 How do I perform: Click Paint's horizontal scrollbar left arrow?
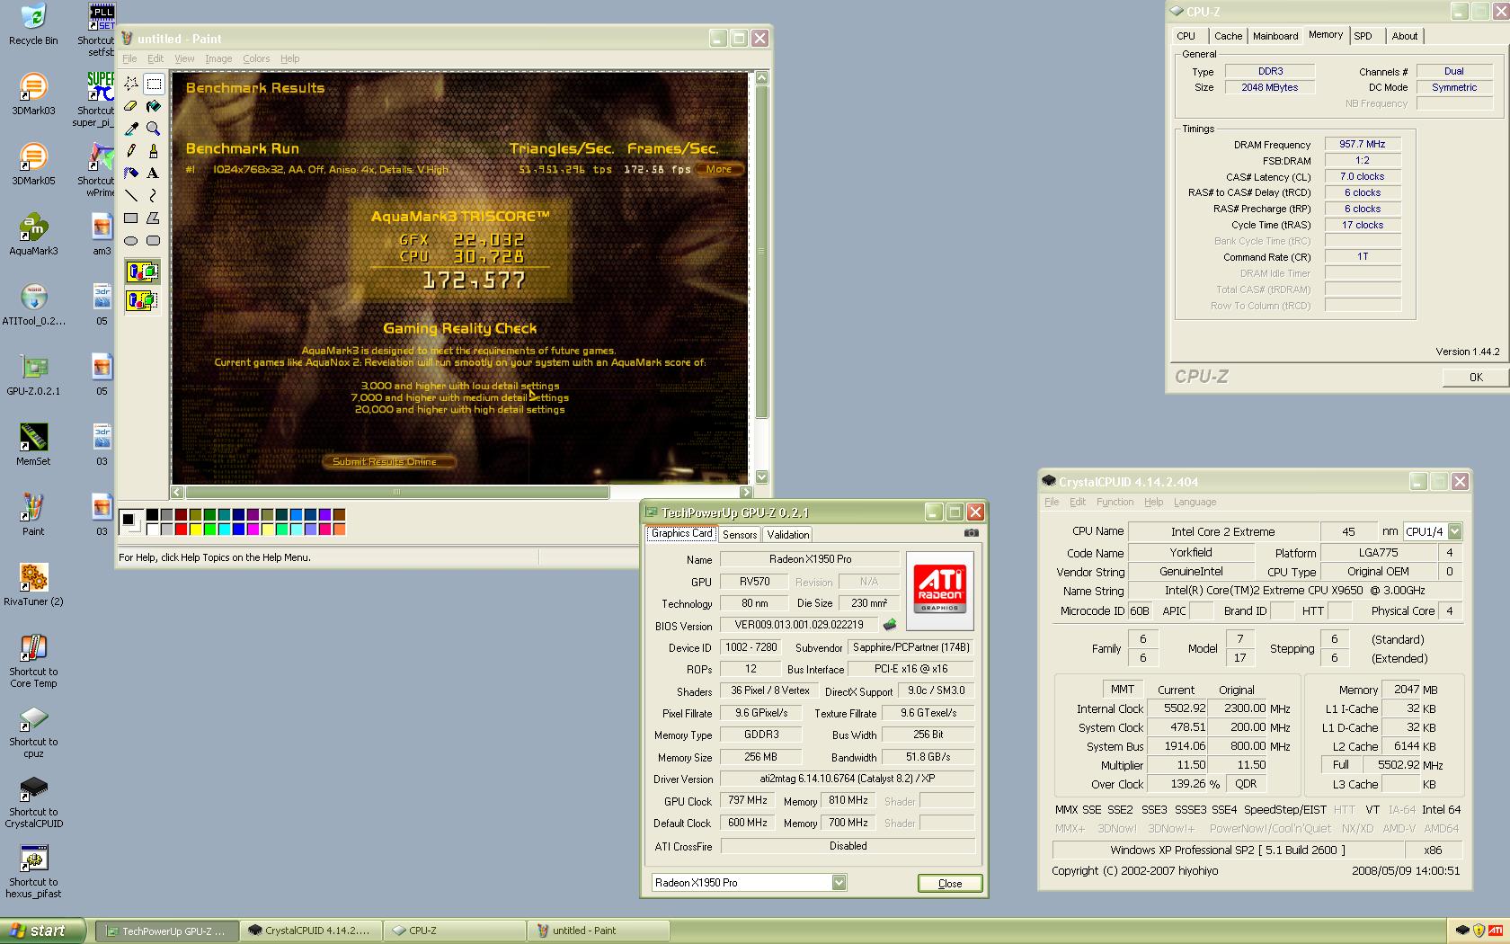point(177,492)
